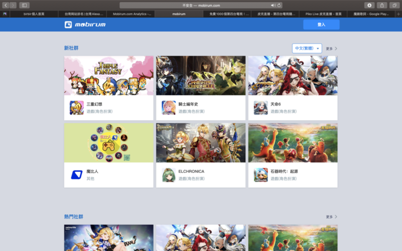402x251 pixels.
Task: Open the 天命6 banner in 新社群
Action: pyautogui.click(x=293, y=75)
